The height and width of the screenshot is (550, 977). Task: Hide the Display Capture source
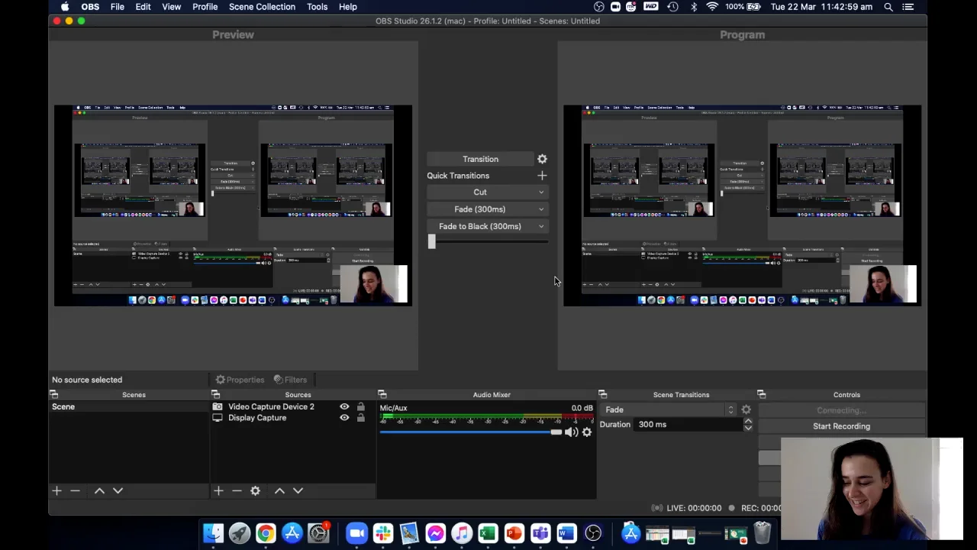[344, 418]
